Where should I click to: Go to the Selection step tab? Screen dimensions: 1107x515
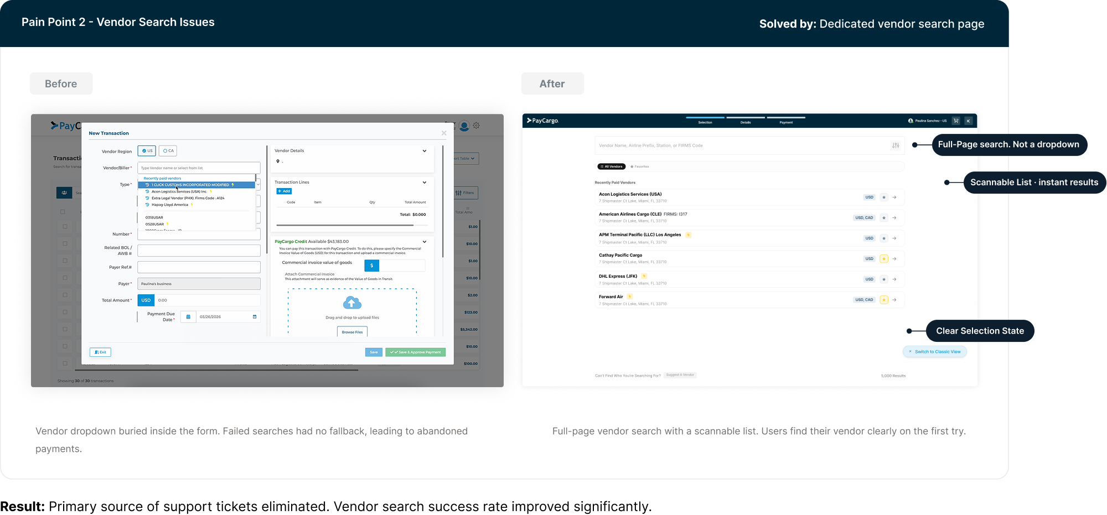(x=705, y=121)
